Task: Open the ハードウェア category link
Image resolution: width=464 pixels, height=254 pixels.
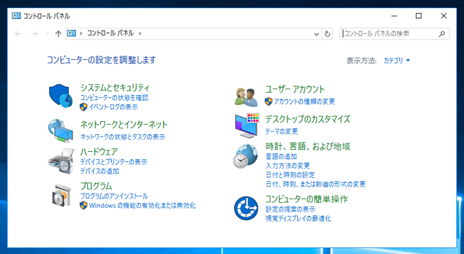Action: tap(99, 152)
